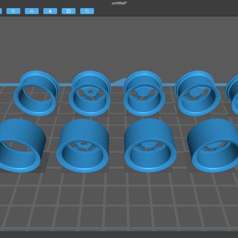This screenshot has height=238, width=238.
Task: Click the toolbar button with the square-in-square icon
Action: (x=69, y=11)
